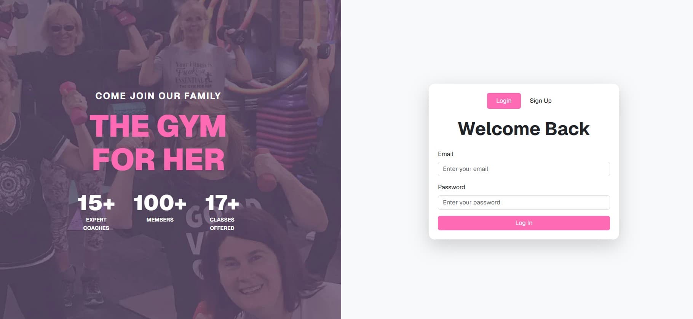693x319 pixels.
Task: Click the 17+ classes offered stat
Action: point(222,203)
